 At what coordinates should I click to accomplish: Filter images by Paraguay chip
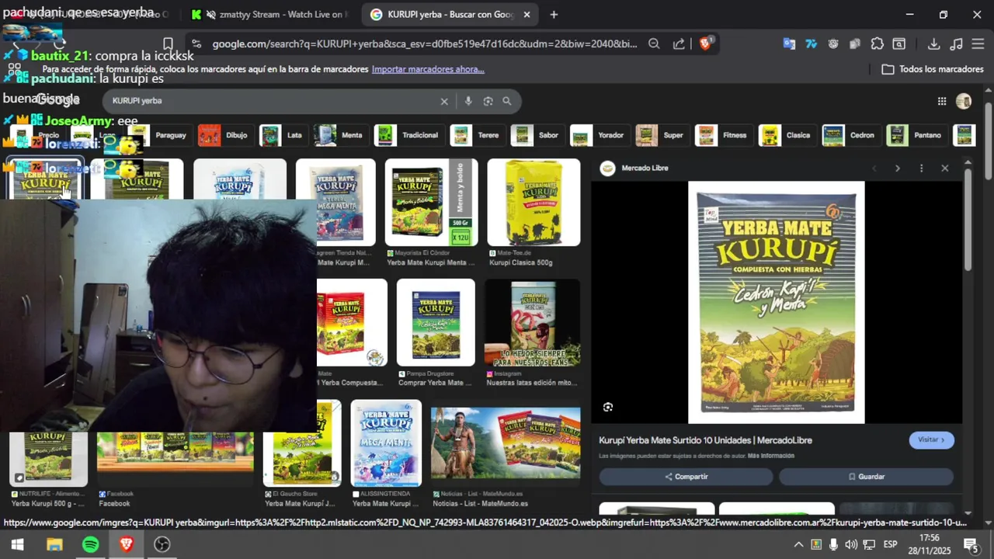[160, 135]
